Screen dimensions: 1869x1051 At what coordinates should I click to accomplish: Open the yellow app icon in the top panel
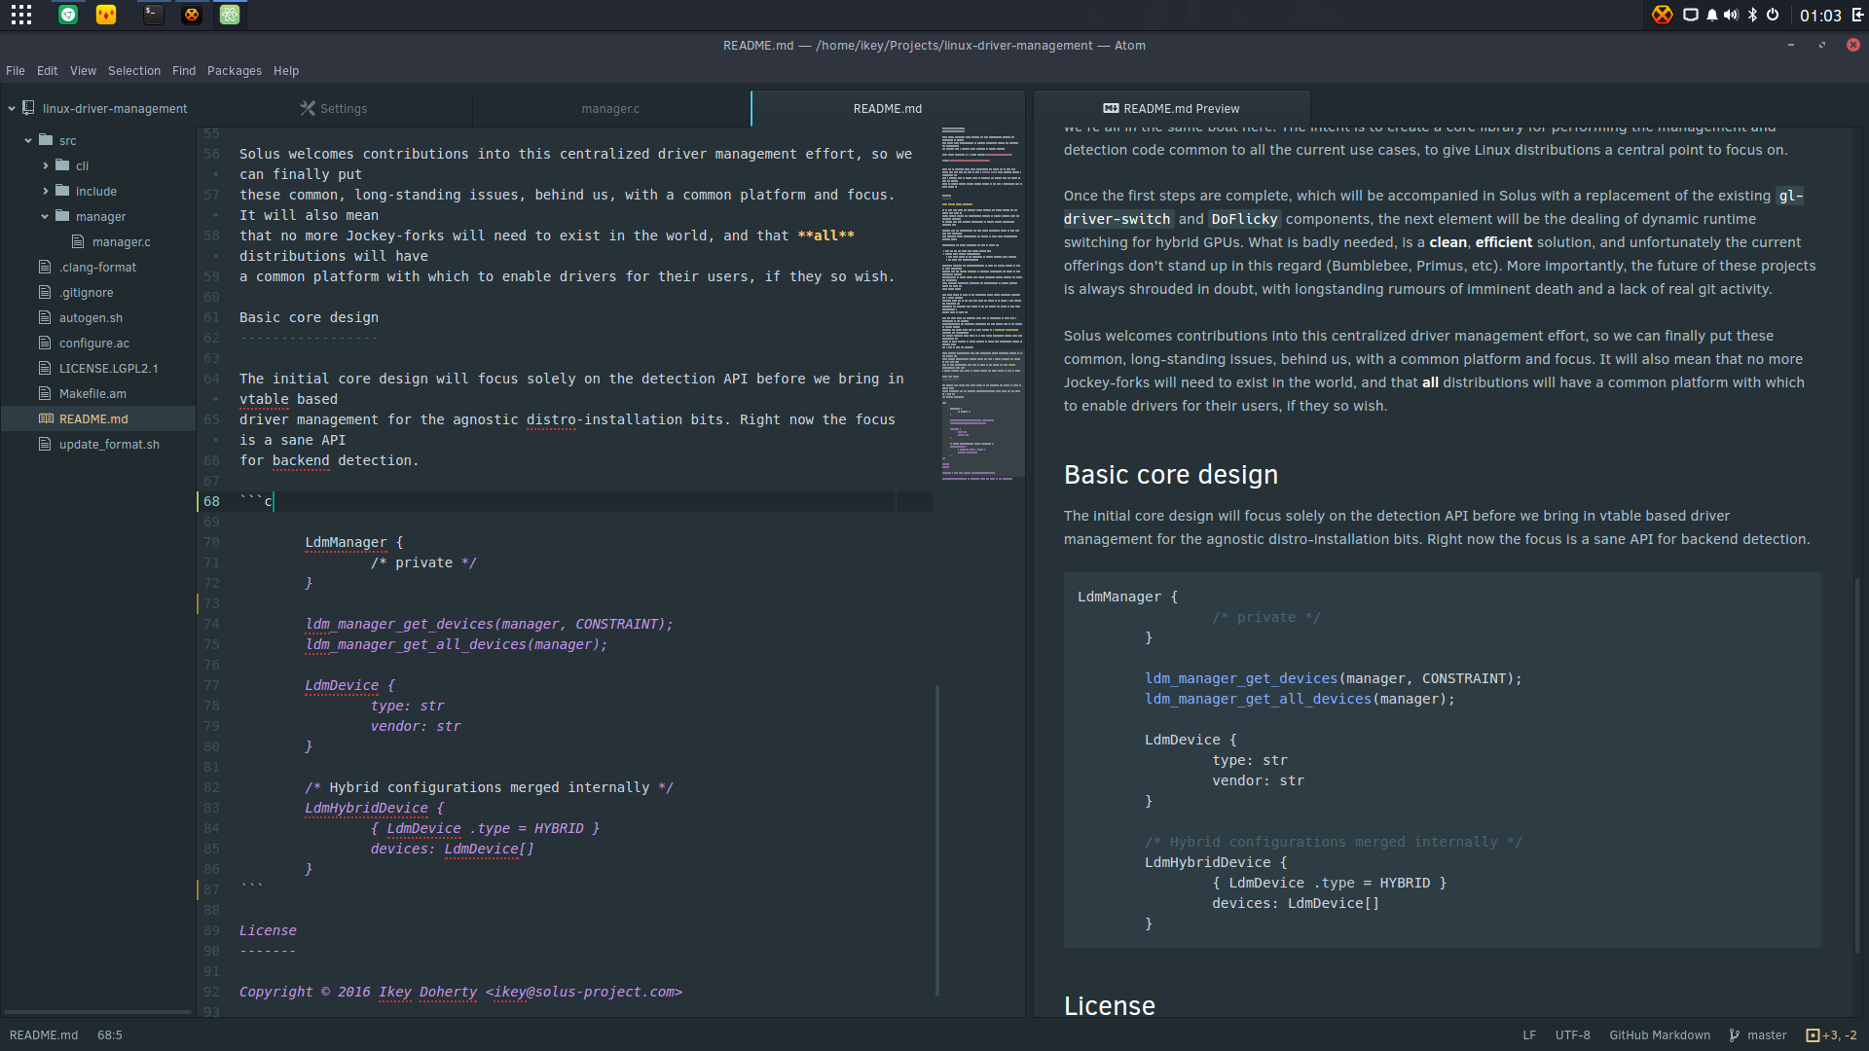[106, 15]
